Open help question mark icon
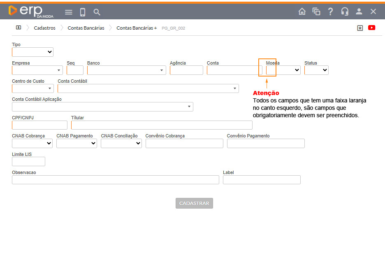 330,12
